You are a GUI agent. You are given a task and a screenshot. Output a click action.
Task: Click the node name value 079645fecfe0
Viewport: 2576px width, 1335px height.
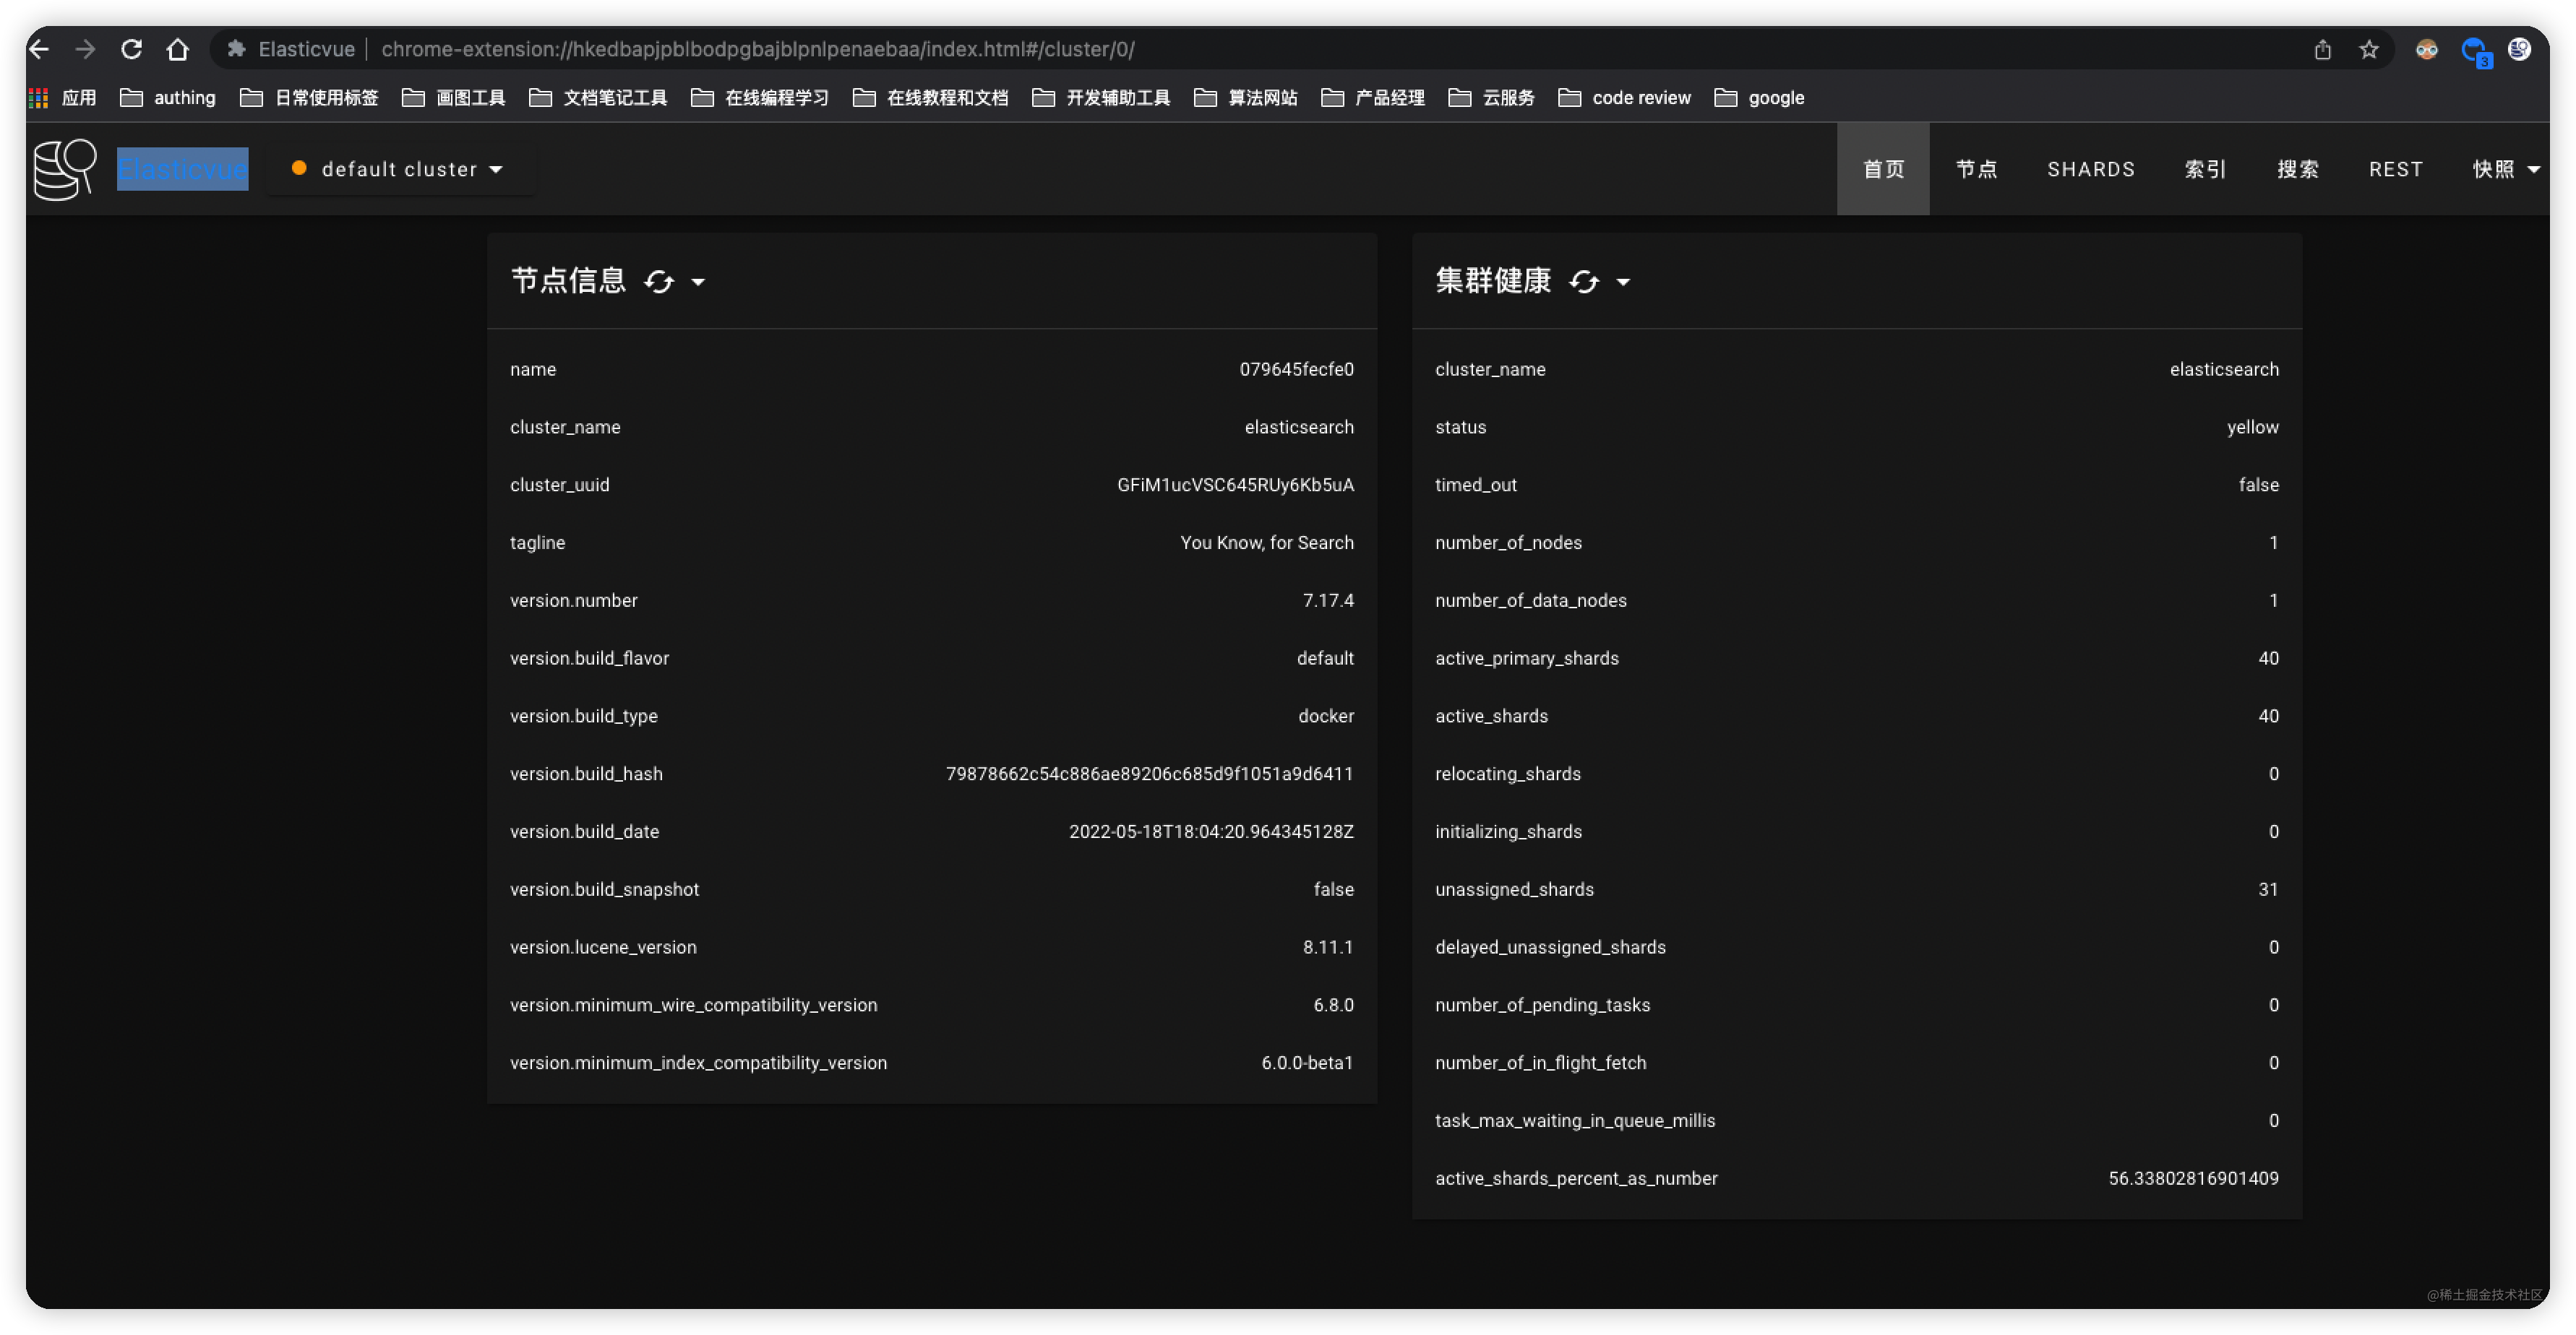[1296, 370]
